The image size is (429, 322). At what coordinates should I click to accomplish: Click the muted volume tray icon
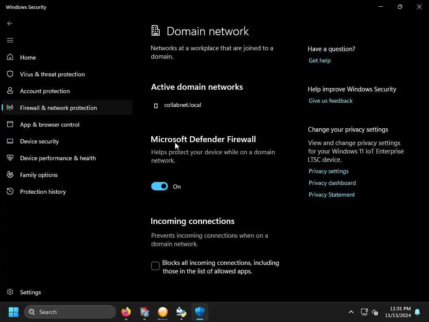[x=375, y=312]
